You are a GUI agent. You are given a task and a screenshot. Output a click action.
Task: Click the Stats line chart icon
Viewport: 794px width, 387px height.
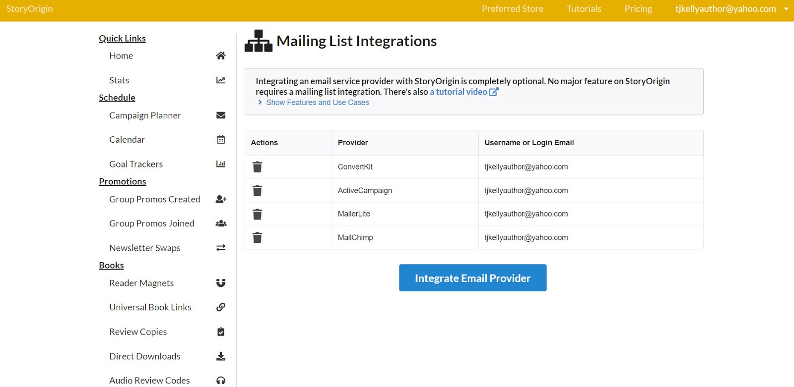click(x=221, y=80)
